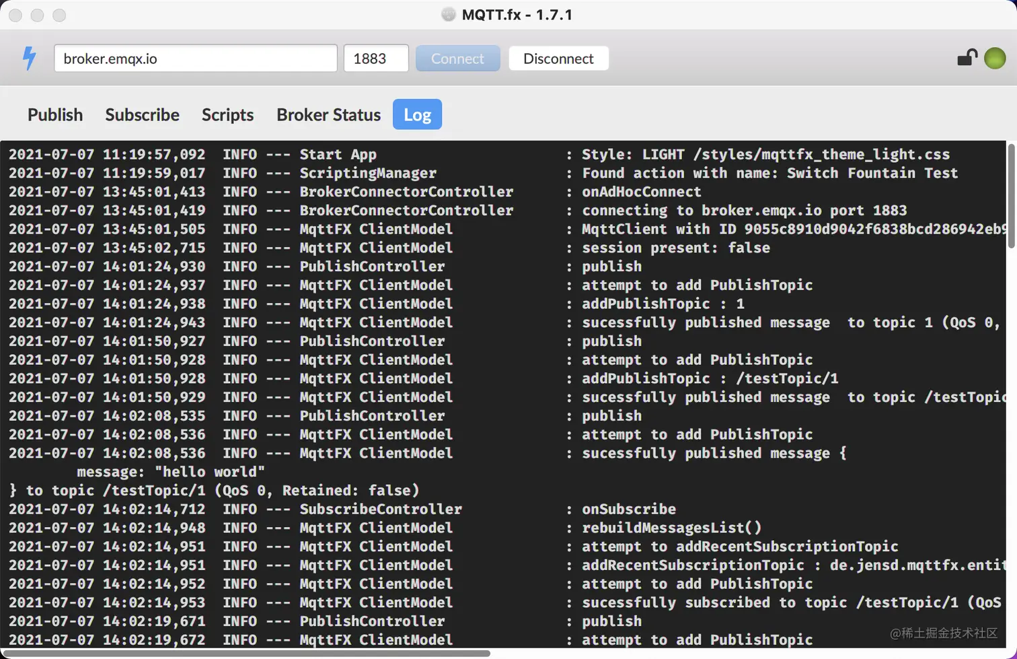Screen dimensions: 1017x659
Task: Select the Log tab
Action: 417,114
